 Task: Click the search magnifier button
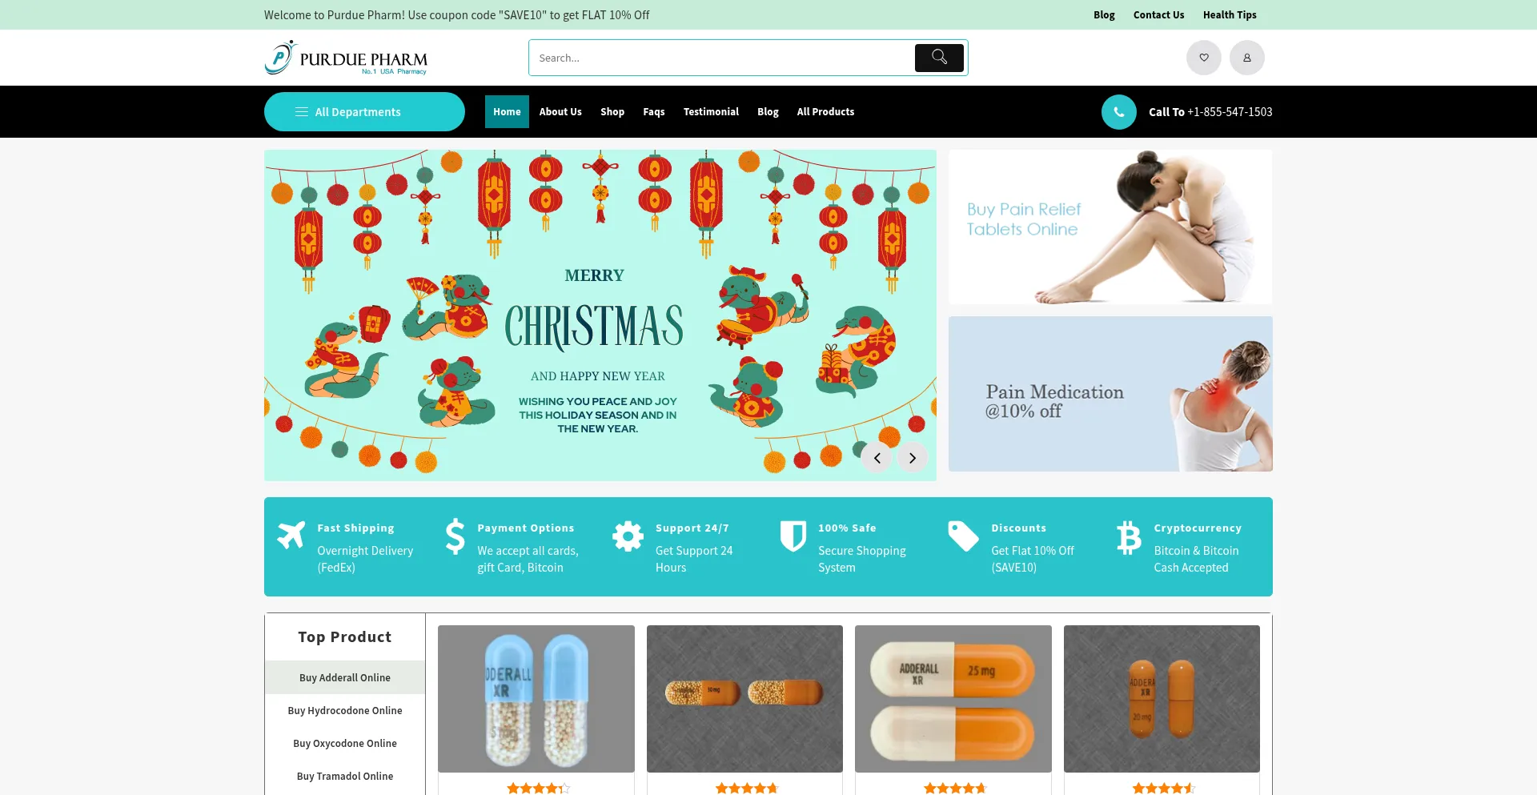(939, 58)
